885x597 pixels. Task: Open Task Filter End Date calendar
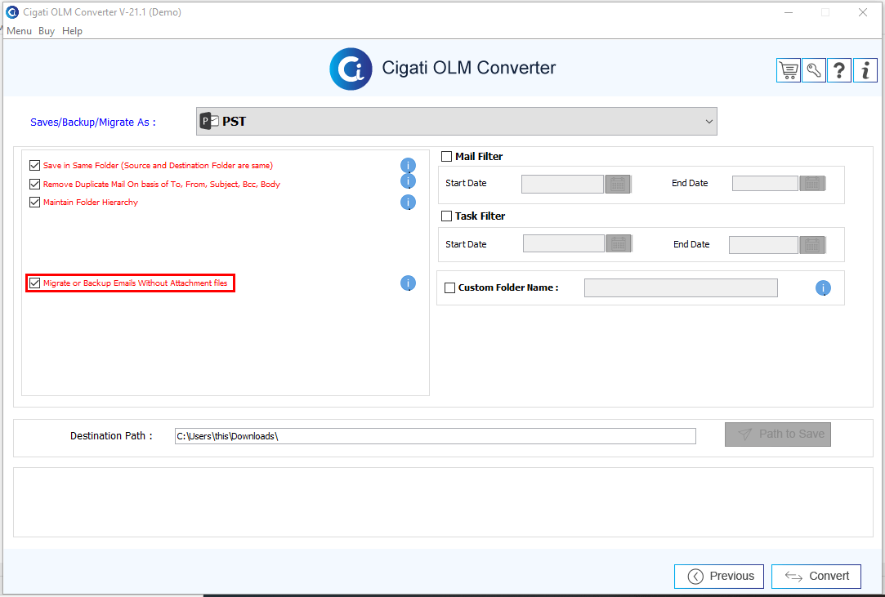[x=813, y=245]
